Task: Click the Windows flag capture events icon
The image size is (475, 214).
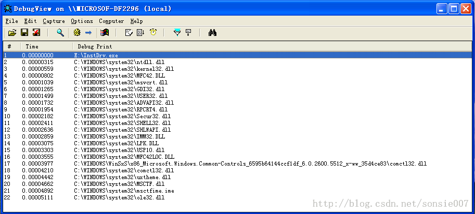Action: coord(105,32)
